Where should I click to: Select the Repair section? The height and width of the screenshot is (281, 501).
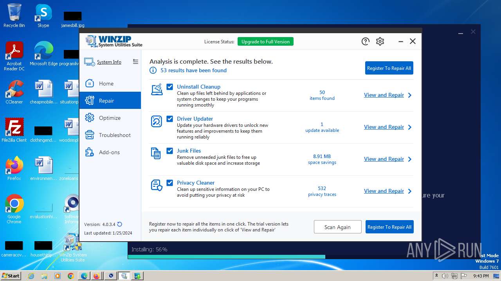(x=110, y=101)
